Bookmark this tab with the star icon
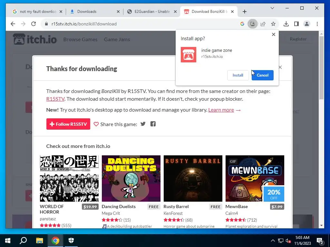The height and width of the screenshot is (247, 330). (273, 24)
